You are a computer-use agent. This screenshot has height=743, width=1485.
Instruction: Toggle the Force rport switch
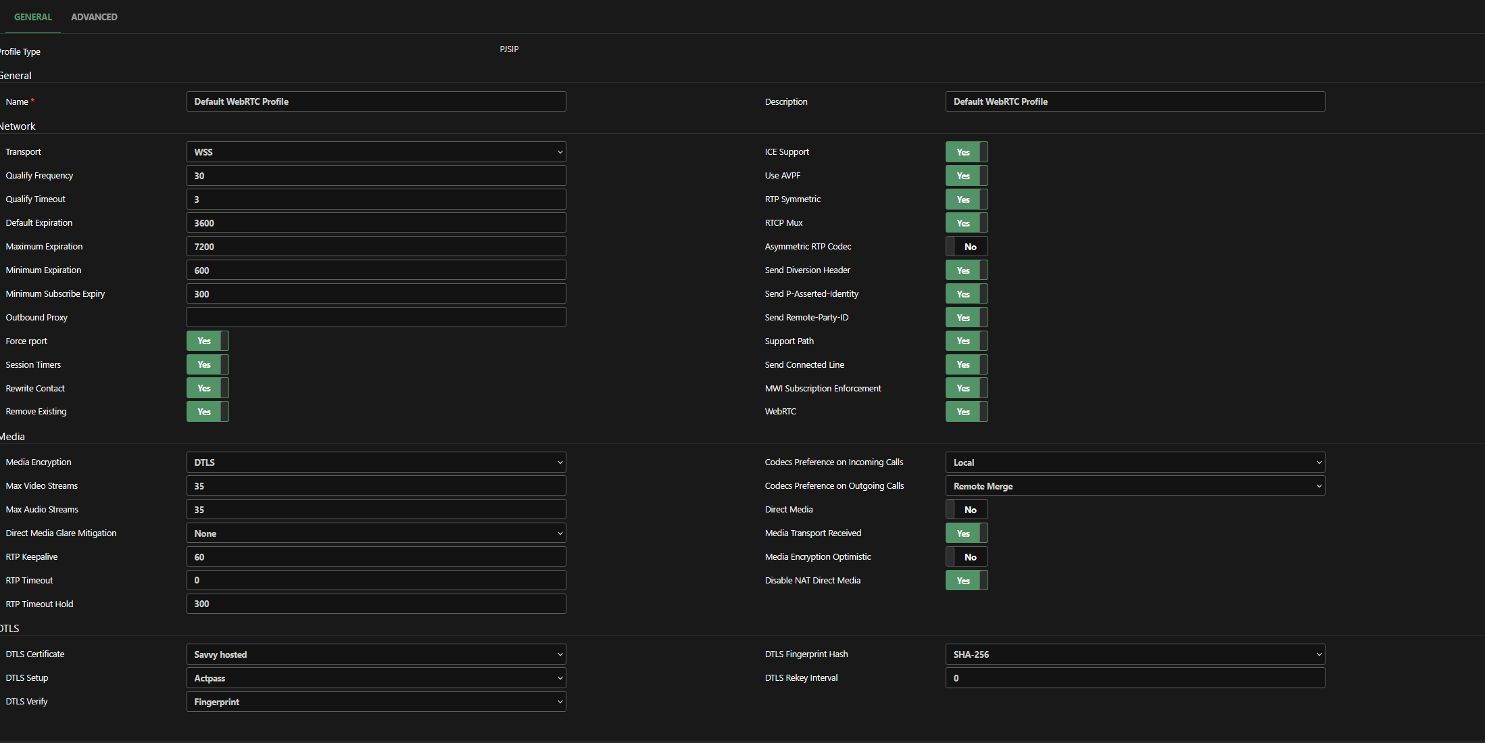click(x=208, y=341)
